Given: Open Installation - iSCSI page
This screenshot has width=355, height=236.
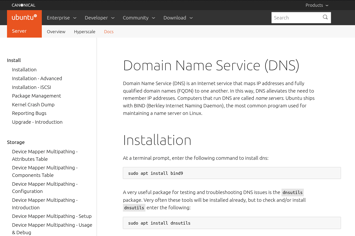Looking at the screenshot, I should point(31,87).
